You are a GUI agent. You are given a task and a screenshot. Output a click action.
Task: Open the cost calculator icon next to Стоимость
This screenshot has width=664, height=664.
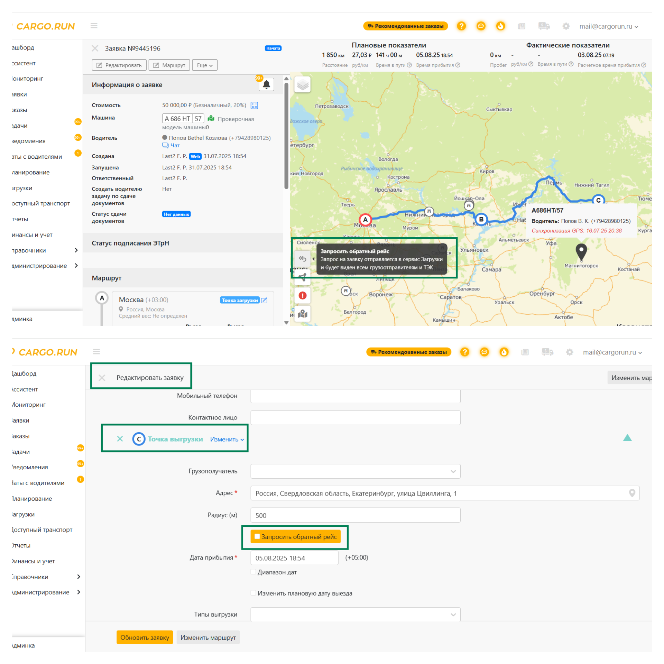[254, 105]
